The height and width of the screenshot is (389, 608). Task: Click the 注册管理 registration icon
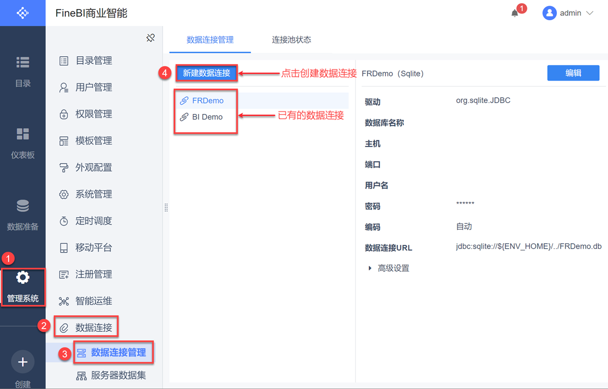point(64,275)
